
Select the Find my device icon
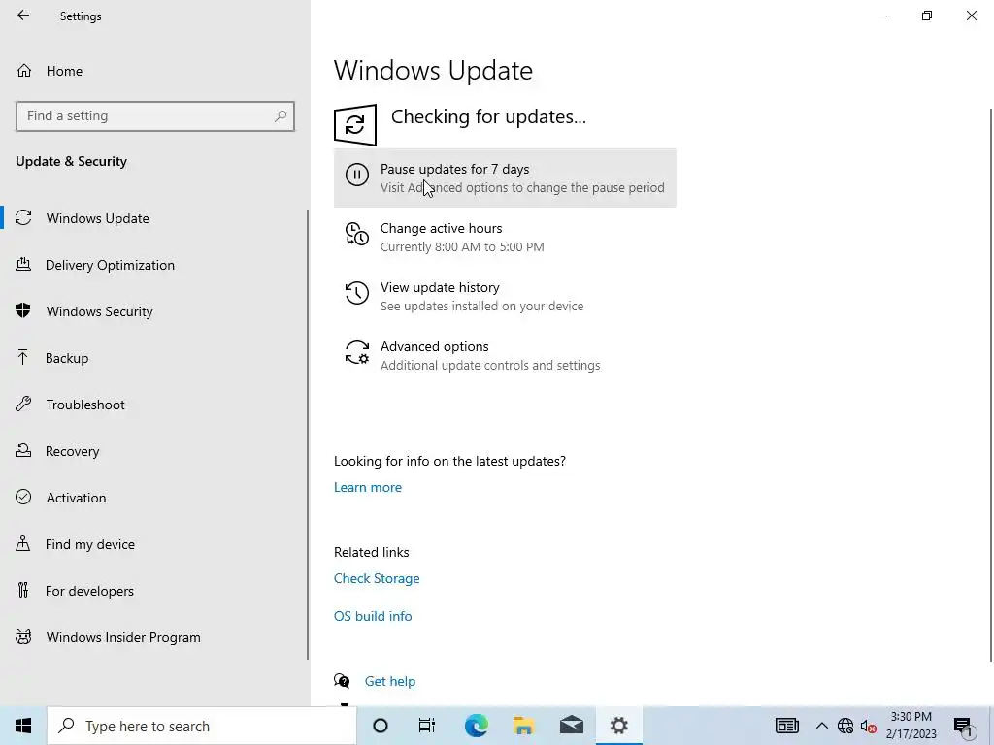(23, 543)
